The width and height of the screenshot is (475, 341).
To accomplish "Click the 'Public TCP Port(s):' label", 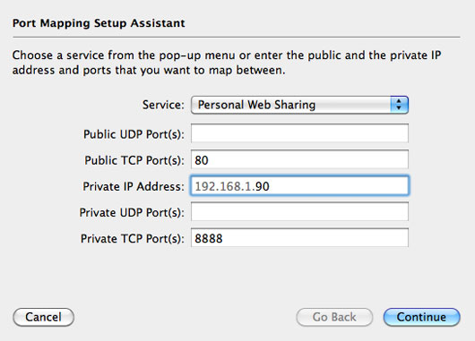I will (134, 160).
